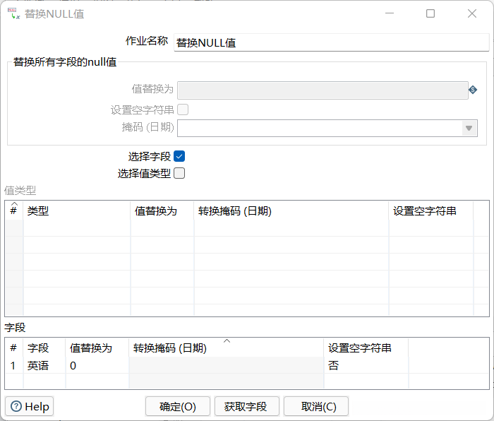
Task: Click 值替换为 header in fields table
Action: click(97, 348)
